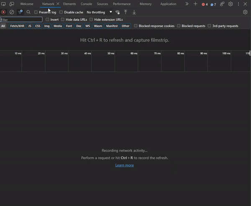Viewport: 251px width, 206px height.
Task: Filter by Fetch/XHR requests
Action: [17, 26]
